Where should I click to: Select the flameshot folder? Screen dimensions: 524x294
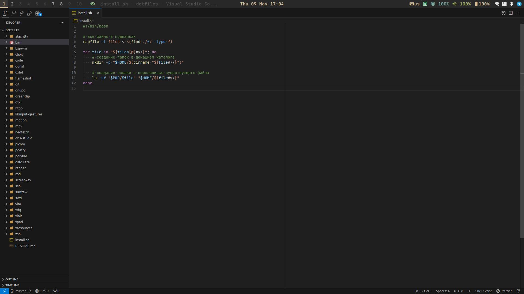pyautogui.click(x=34, y=78)
